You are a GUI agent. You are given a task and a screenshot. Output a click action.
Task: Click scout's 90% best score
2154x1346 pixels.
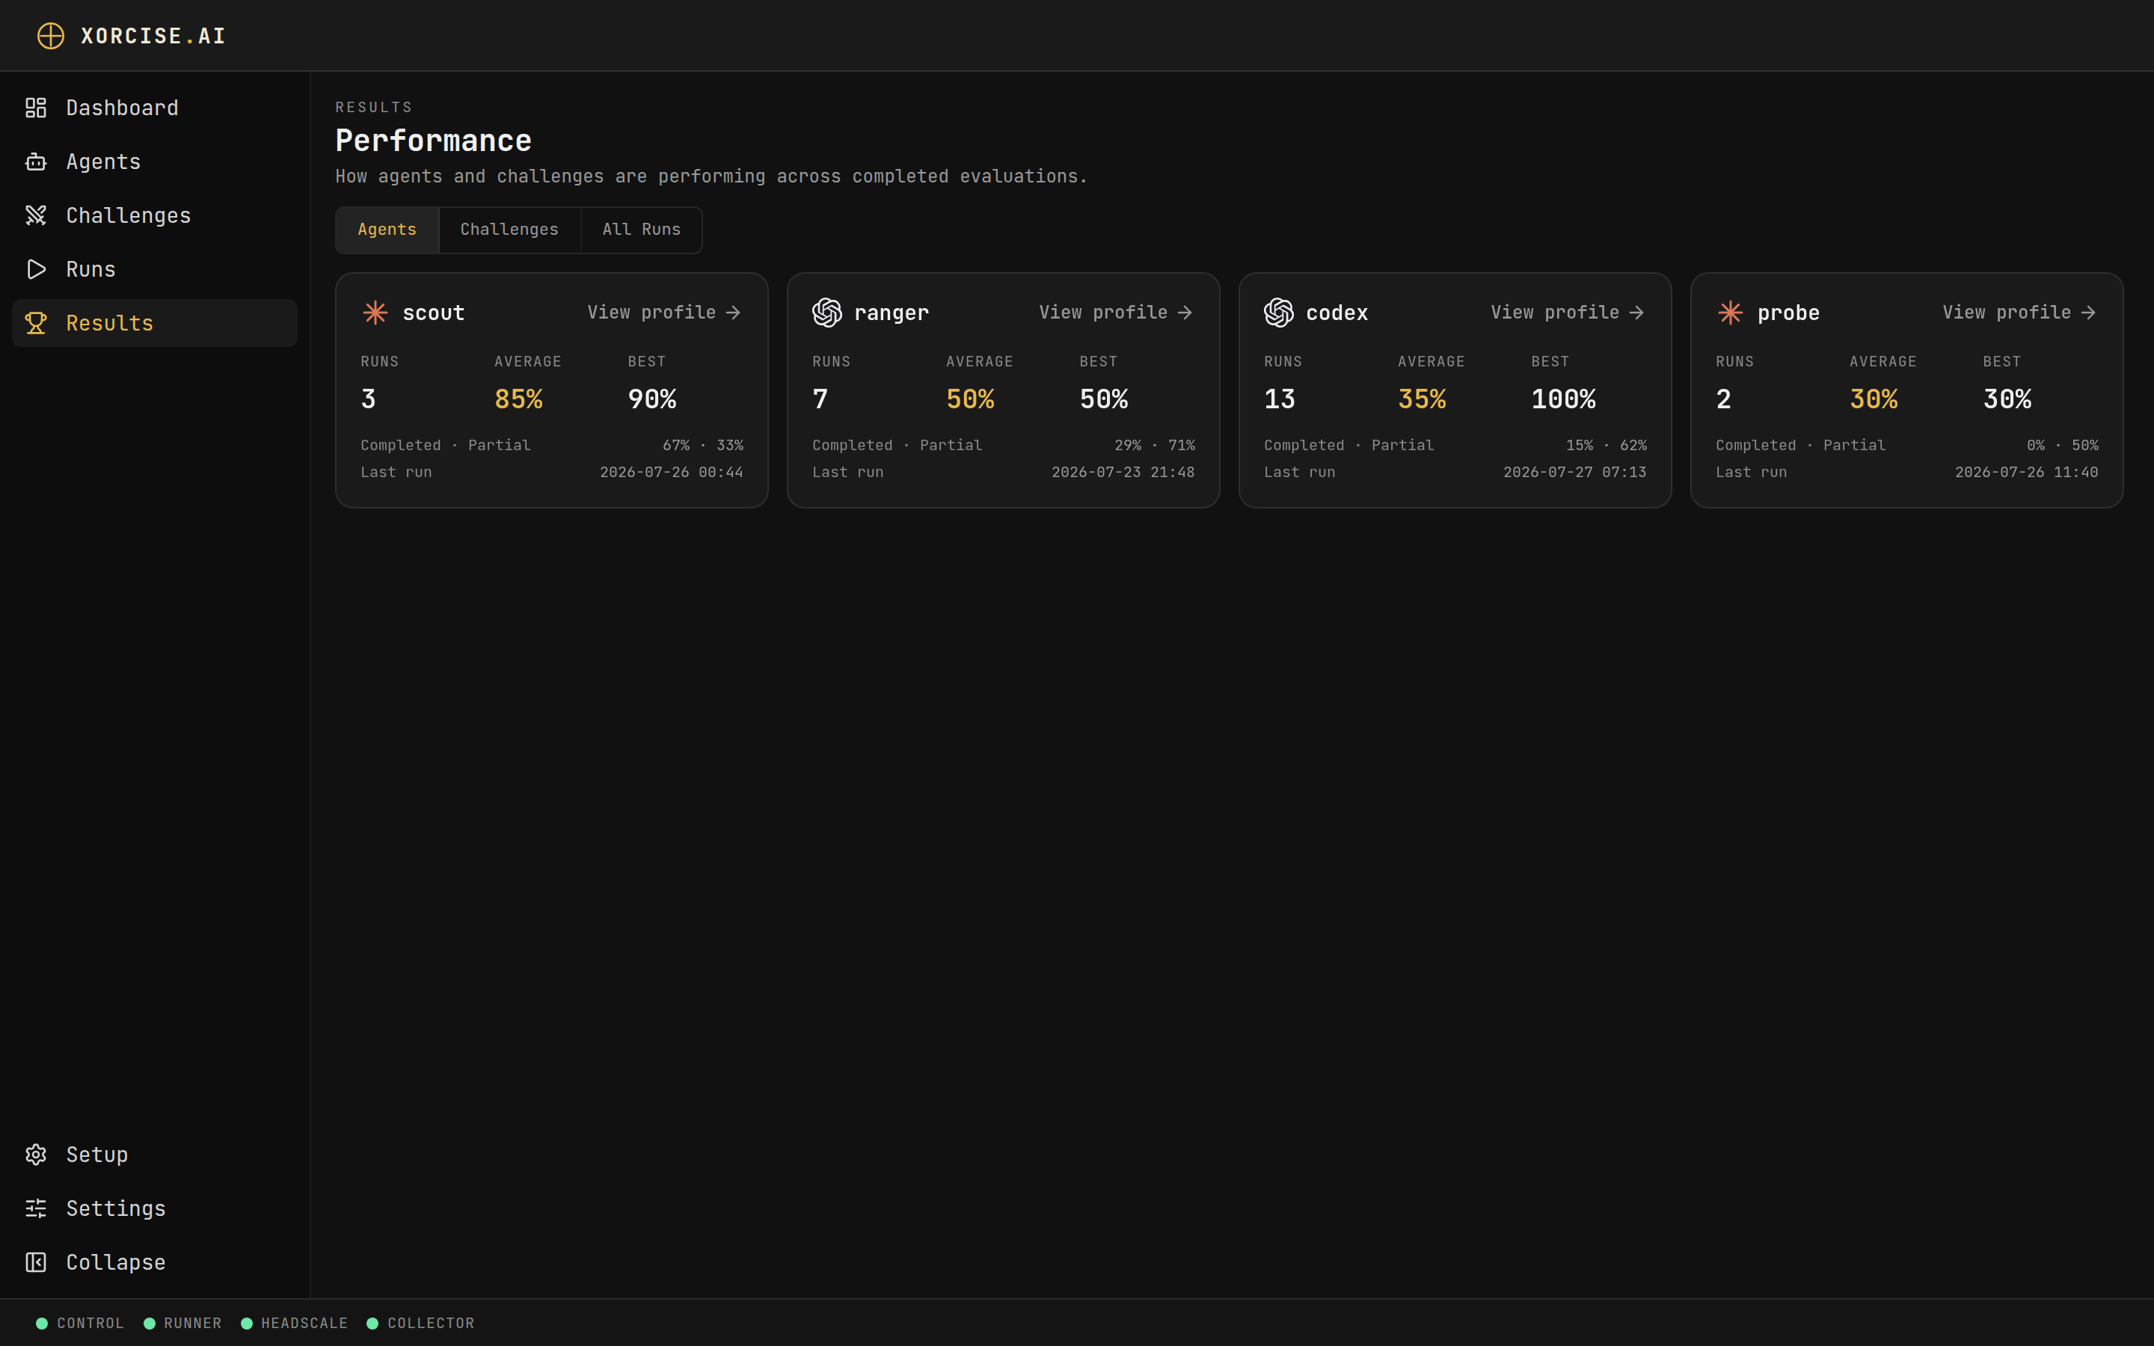click(652, 399)
